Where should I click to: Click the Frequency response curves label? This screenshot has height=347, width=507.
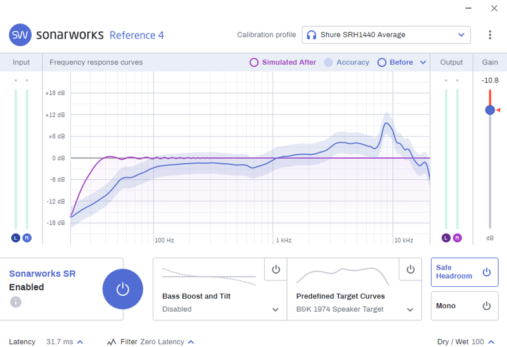(96, 62)
